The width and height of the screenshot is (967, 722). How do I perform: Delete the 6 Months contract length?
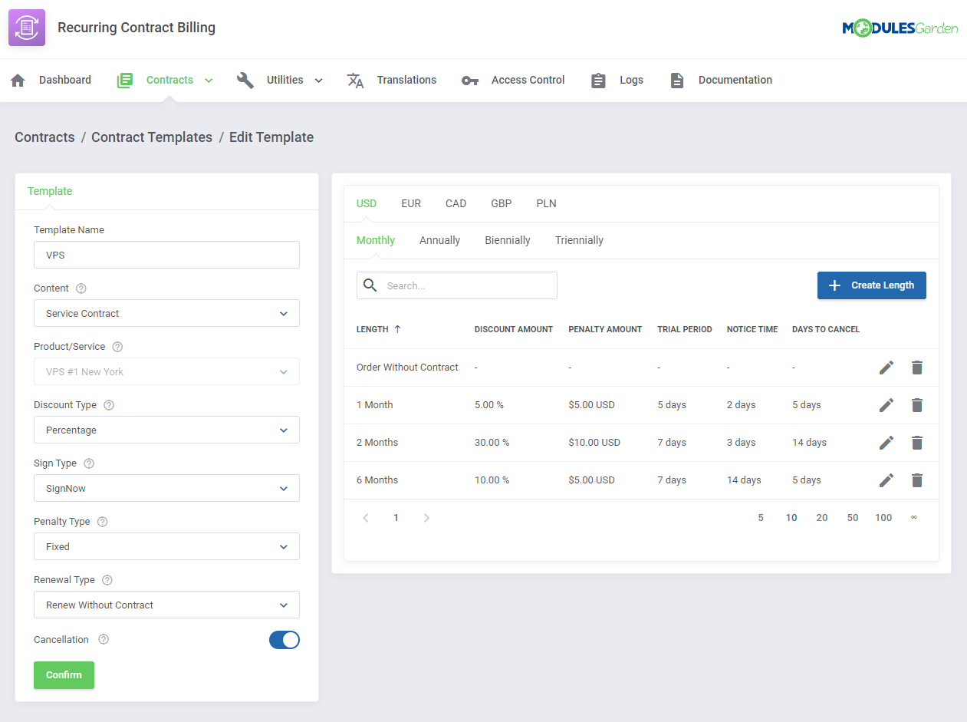(917, 480)
